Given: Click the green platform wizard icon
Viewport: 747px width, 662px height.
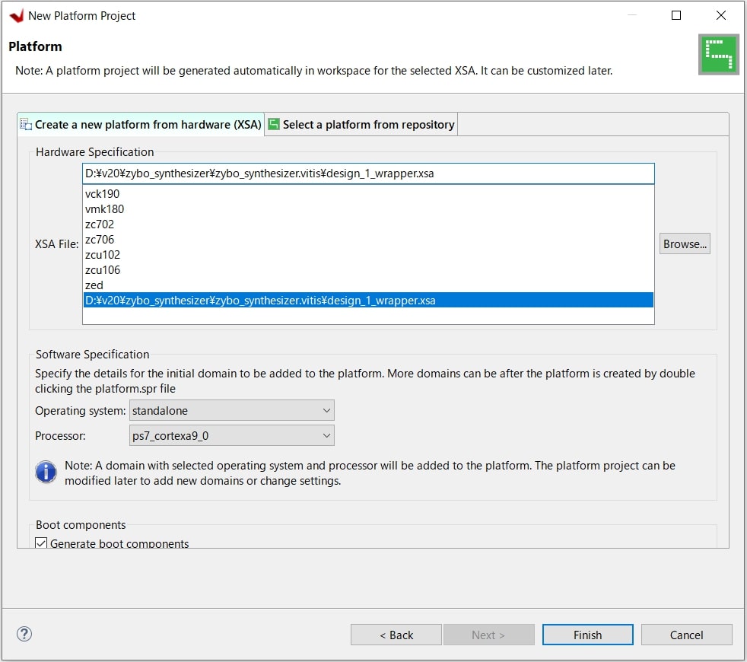Looking at the screenshot, I should coord(718,54).
